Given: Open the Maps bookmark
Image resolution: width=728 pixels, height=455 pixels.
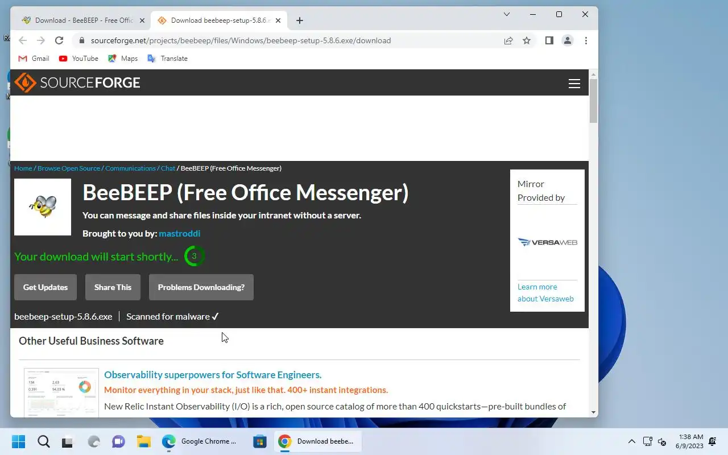Looking at the screenshot, I should (123, 59).
